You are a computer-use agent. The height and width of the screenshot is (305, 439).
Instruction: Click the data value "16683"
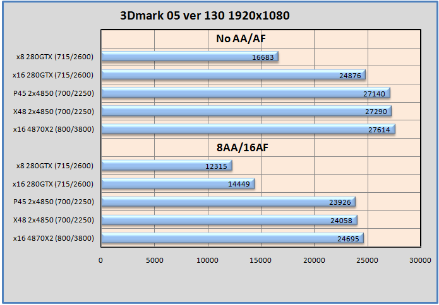[263, 57]
